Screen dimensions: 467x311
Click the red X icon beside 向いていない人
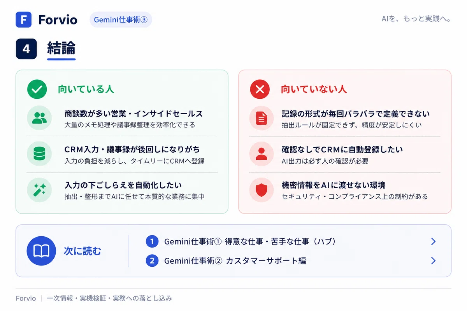coord(260,89)
